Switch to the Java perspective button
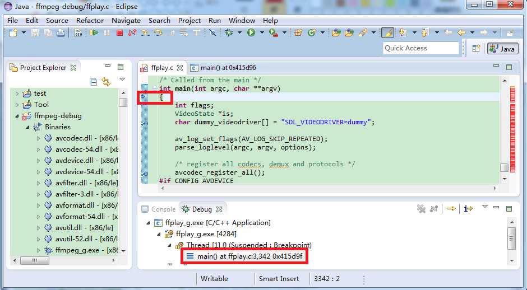The image size is (527, 290). 503,49
